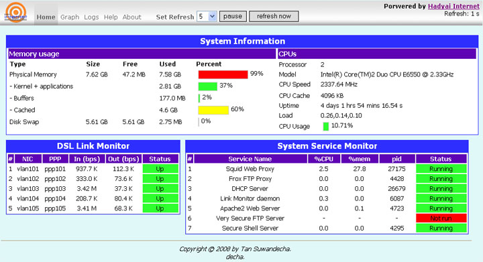
Task: Select the Squid Web Proxy service name
Action: tap(250, 169)
